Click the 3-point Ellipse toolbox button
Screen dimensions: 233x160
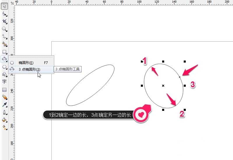pyautogui.click(x=4, y=59)
